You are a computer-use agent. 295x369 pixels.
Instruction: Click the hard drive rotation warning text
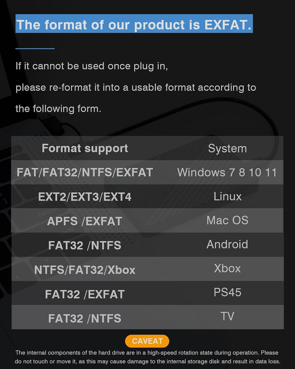coord(147,357)
